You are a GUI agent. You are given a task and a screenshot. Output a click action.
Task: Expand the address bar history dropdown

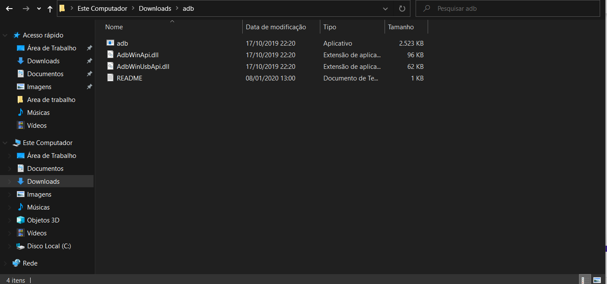(385, 9)
